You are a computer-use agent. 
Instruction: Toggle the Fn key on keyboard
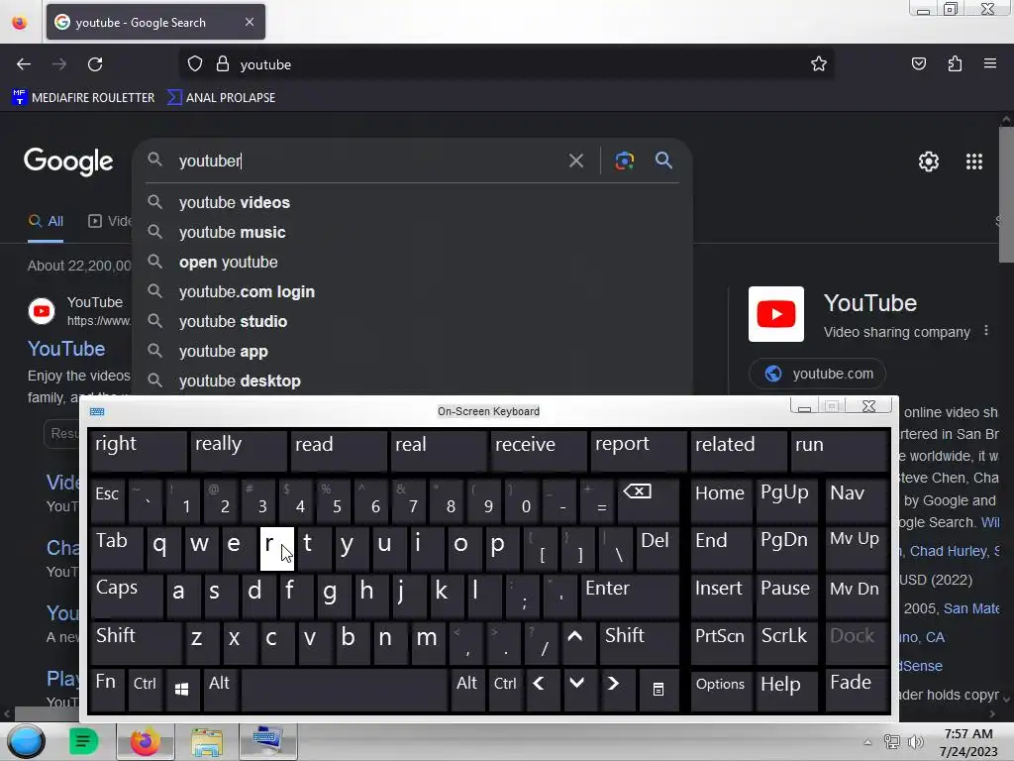tap(107, 690)
